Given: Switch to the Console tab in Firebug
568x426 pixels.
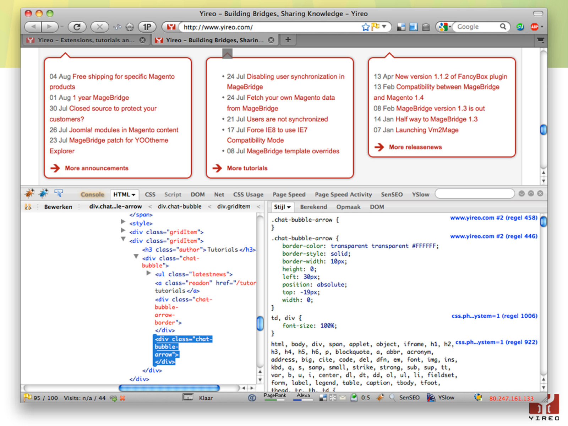Looking at the screenshot, I should click(x=92, y=195).
